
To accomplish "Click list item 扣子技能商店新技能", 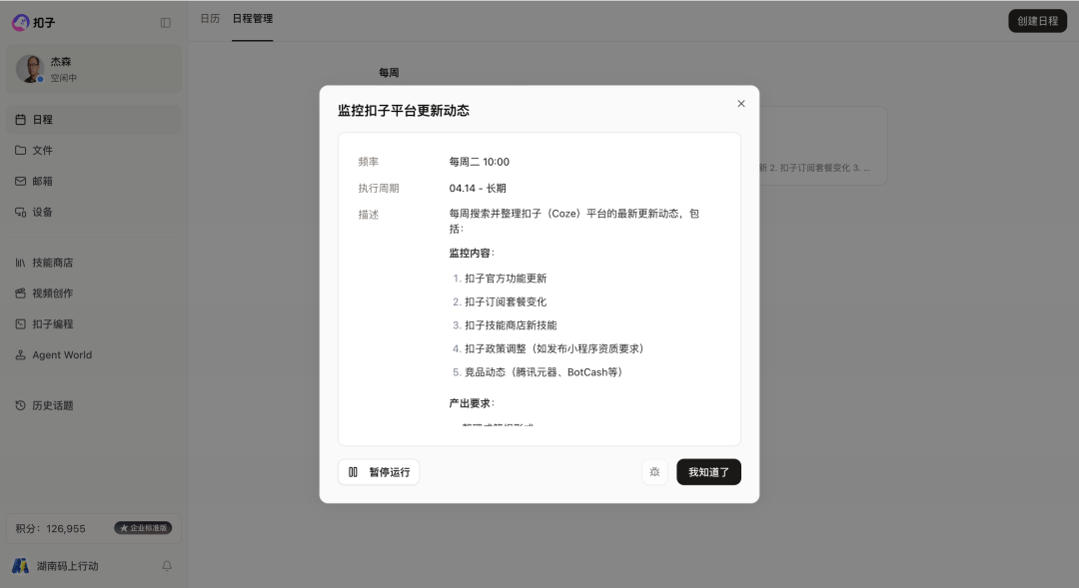I will 511,325.
